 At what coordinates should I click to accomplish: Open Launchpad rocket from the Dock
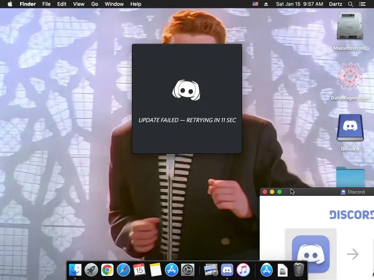[x=91, y=270]
